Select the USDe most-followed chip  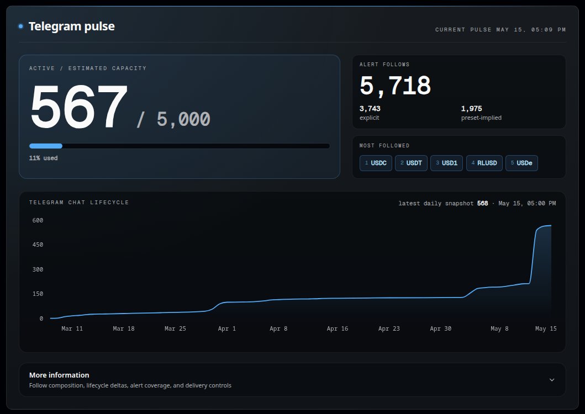521,163
